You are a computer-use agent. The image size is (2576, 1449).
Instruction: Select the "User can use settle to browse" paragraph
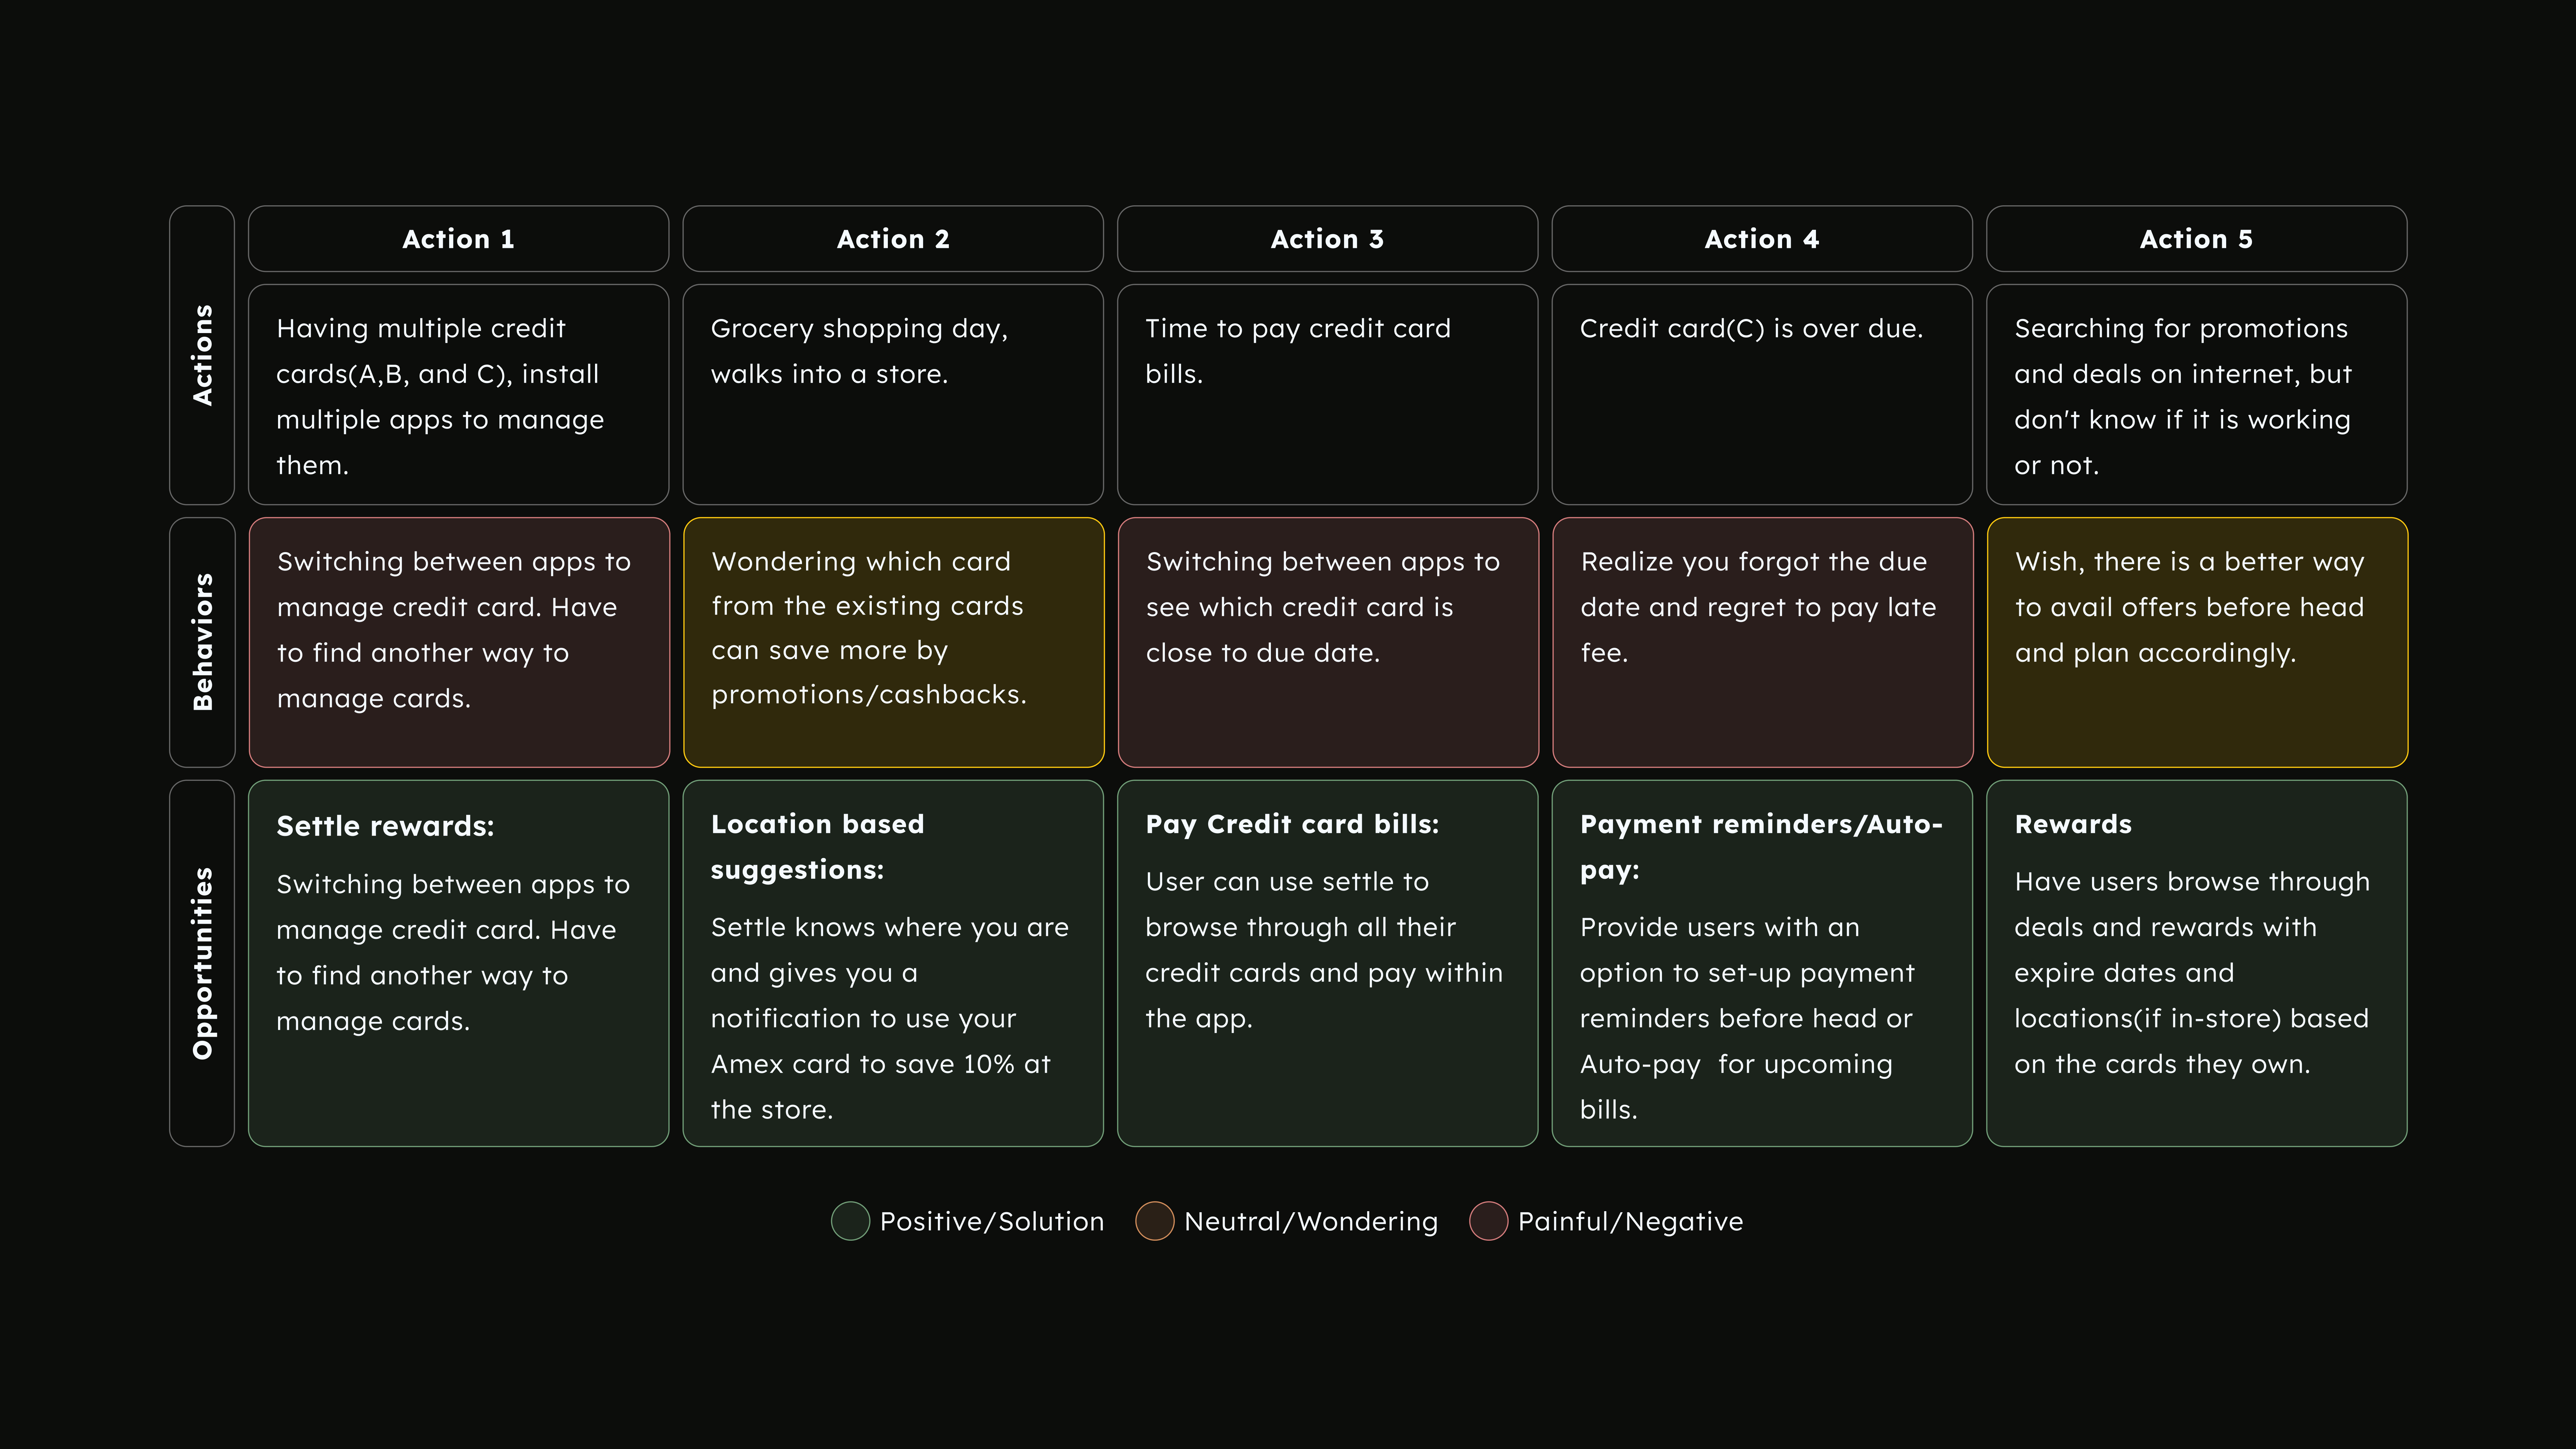pos(1324,950)
